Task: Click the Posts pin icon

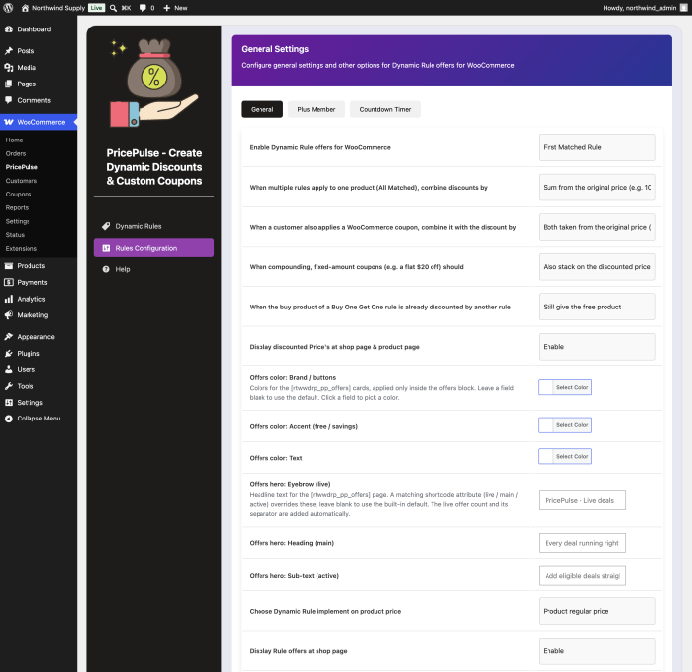Action: coord(9,51)
